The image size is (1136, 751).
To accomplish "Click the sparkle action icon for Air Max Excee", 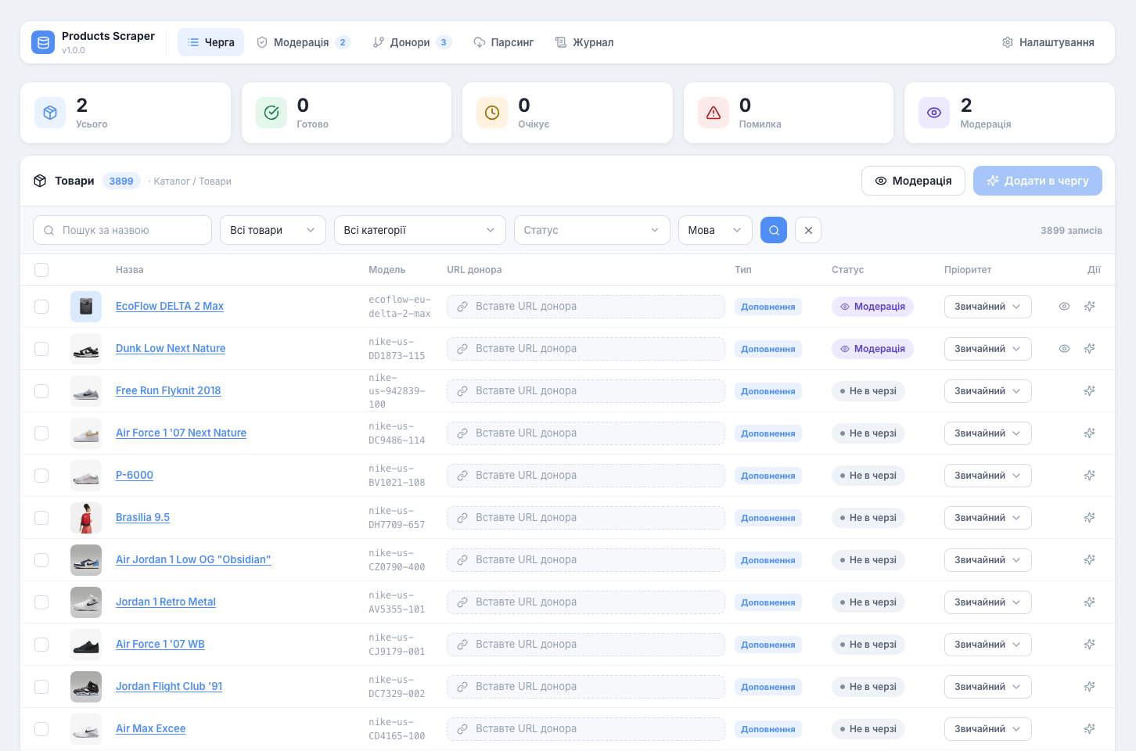I will coord(1089,729).
